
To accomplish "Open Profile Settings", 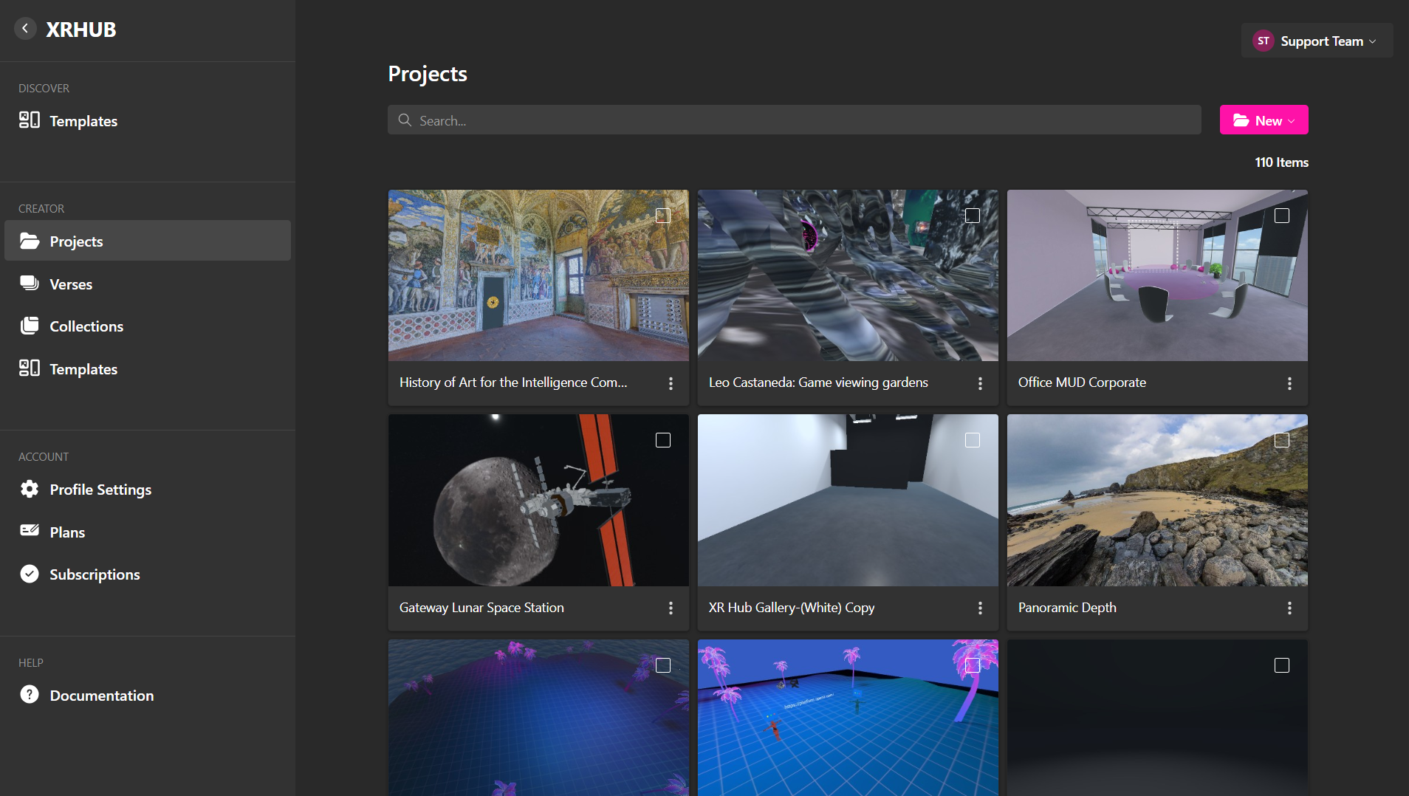I will [x=100, y=489].
